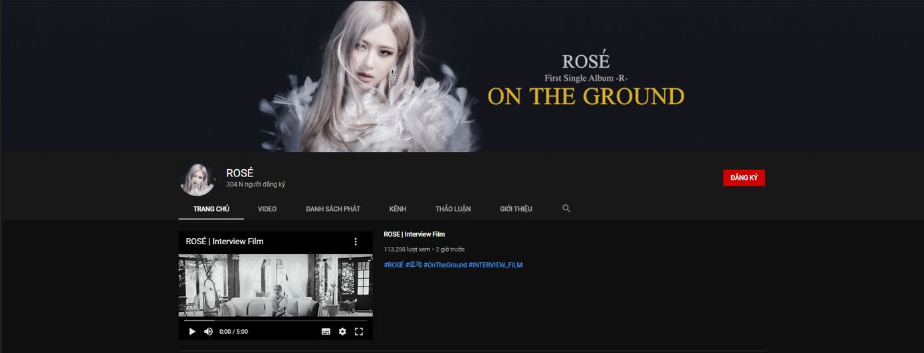This screenshot has height=353, width=924.
Task: Click the 0:00 / 5:00 time display
Action: click(x=234, y=331)
